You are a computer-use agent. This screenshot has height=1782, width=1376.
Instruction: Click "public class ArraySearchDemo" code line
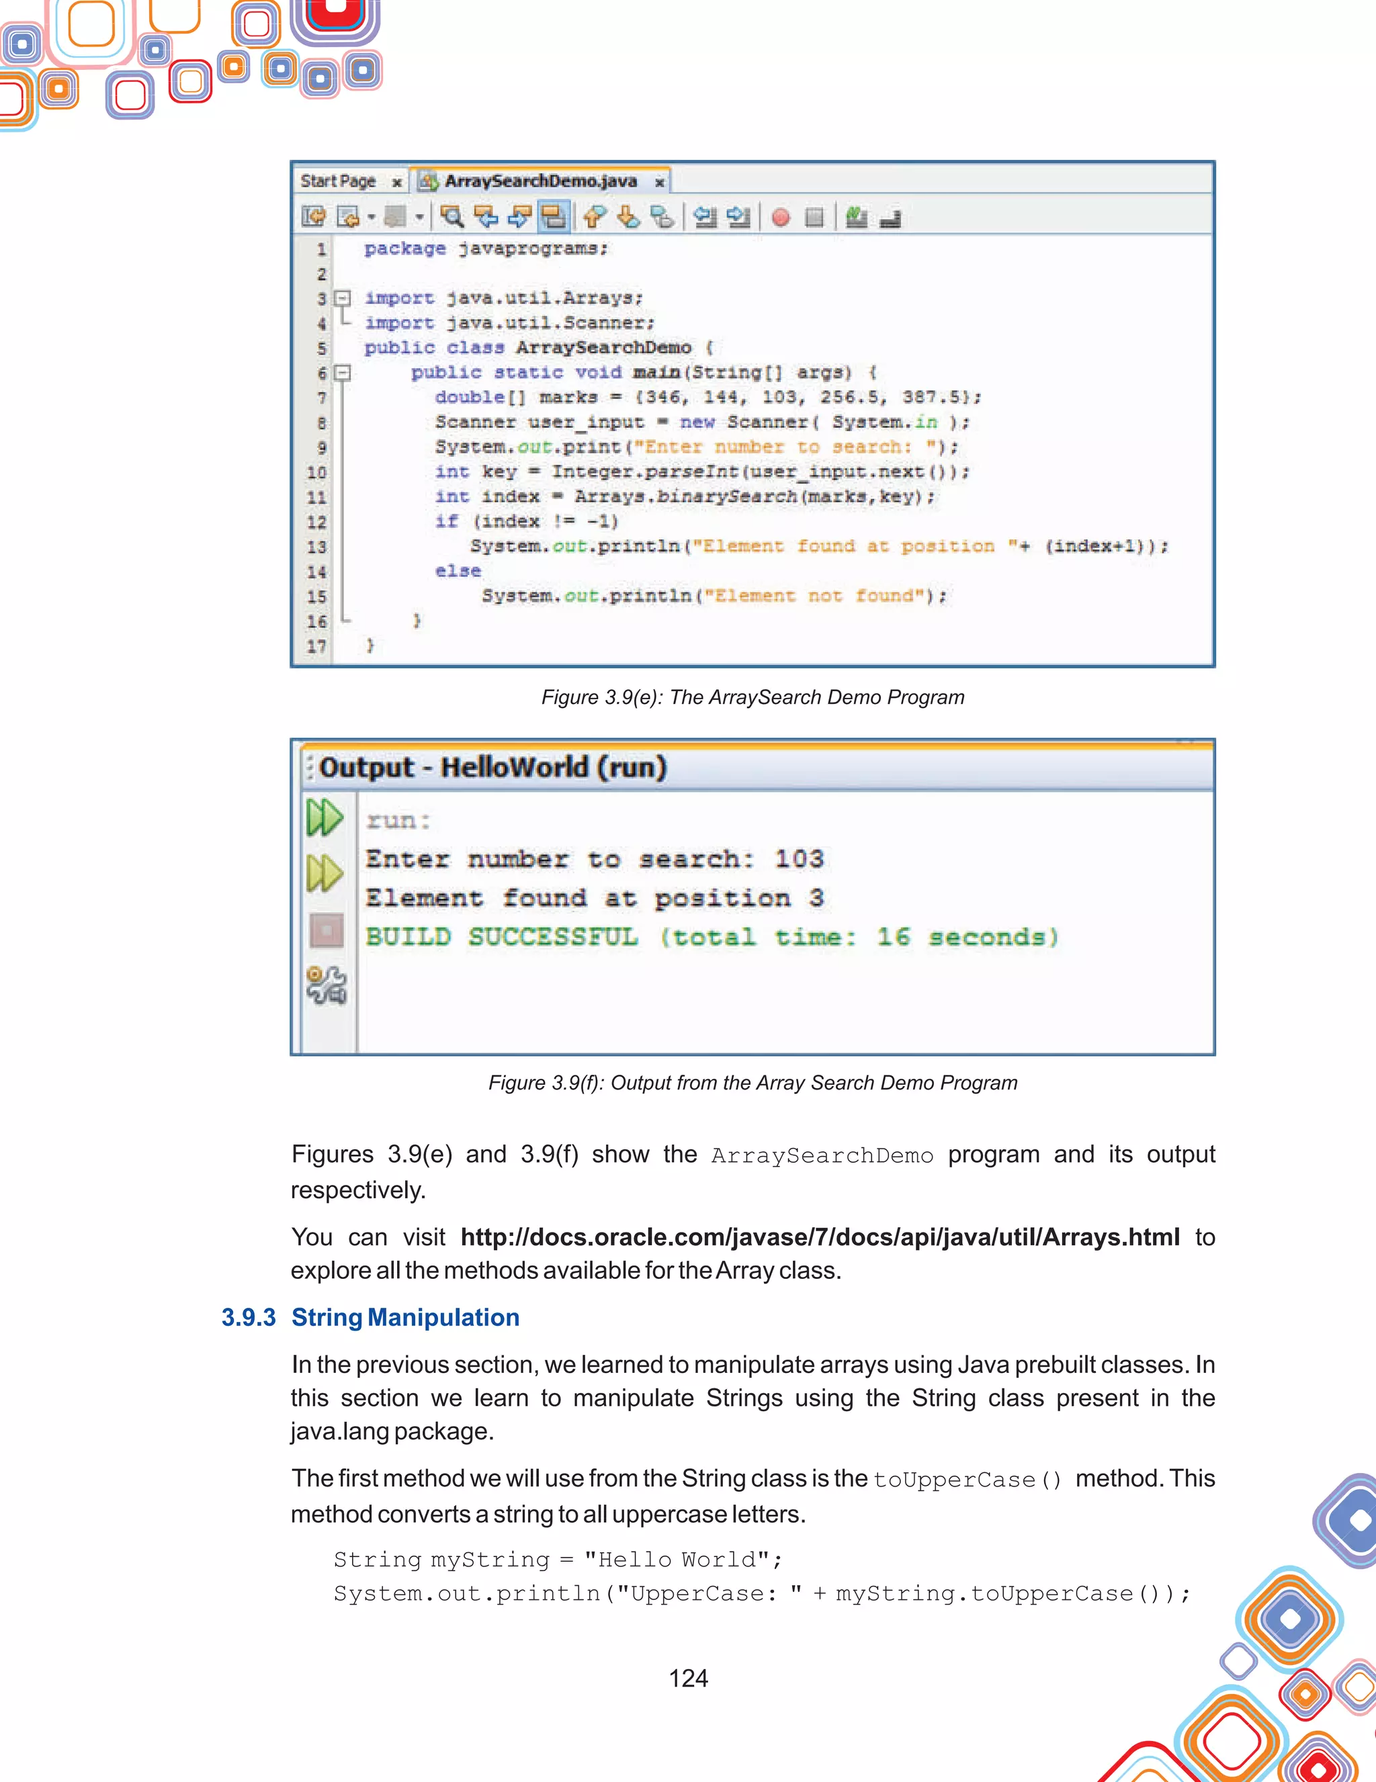tap(539, 347)
